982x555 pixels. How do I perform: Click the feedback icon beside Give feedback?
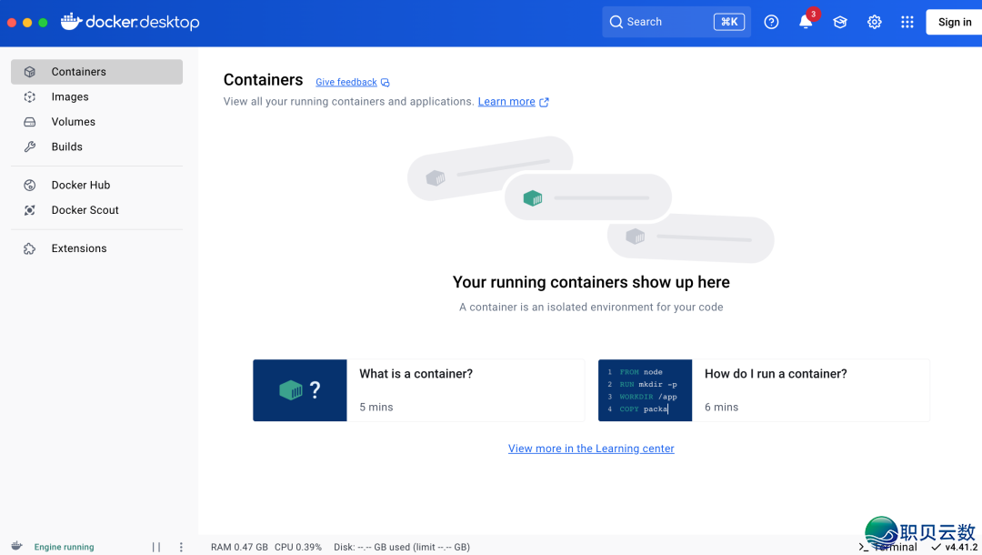tap(386, 83)
